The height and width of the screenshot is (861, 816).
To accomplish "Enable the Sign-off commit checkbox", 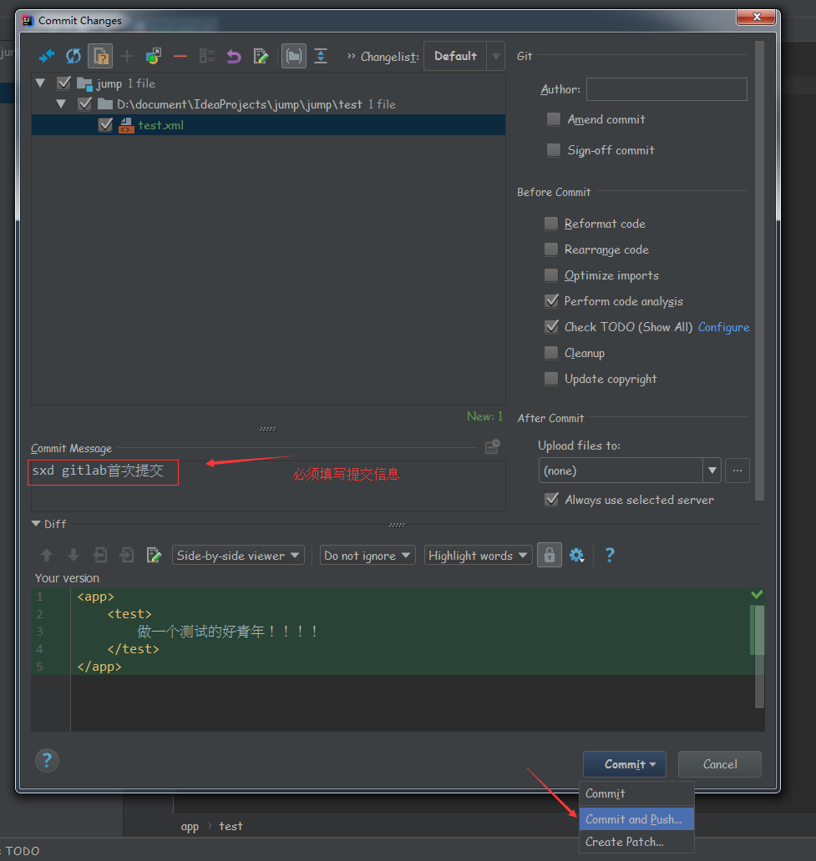I will tap(553, 150).
